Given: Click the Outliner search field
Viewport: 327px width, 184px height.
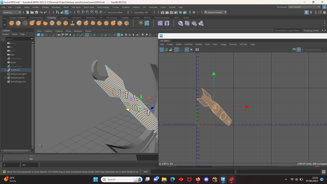Looking at the screenshot, I should click(18, 39).
